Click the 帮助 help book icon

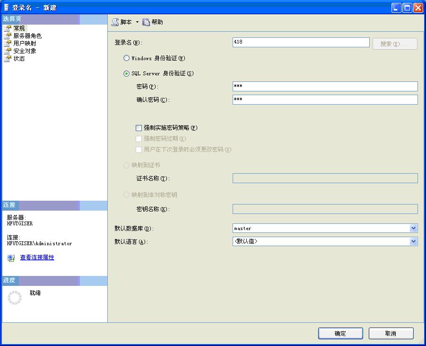pyautogui.click(x=146, y=22)
